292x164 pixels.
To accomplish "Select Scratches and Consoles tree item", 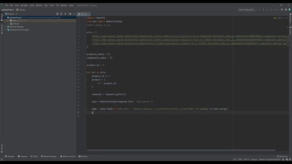I will 18,30.
